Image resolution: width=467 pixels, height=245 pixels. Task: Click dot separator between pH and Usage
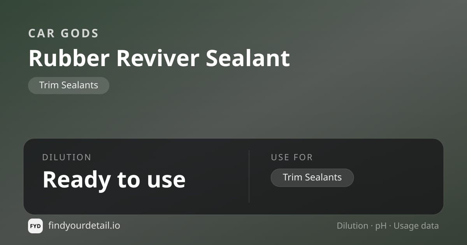coord(390,226)
